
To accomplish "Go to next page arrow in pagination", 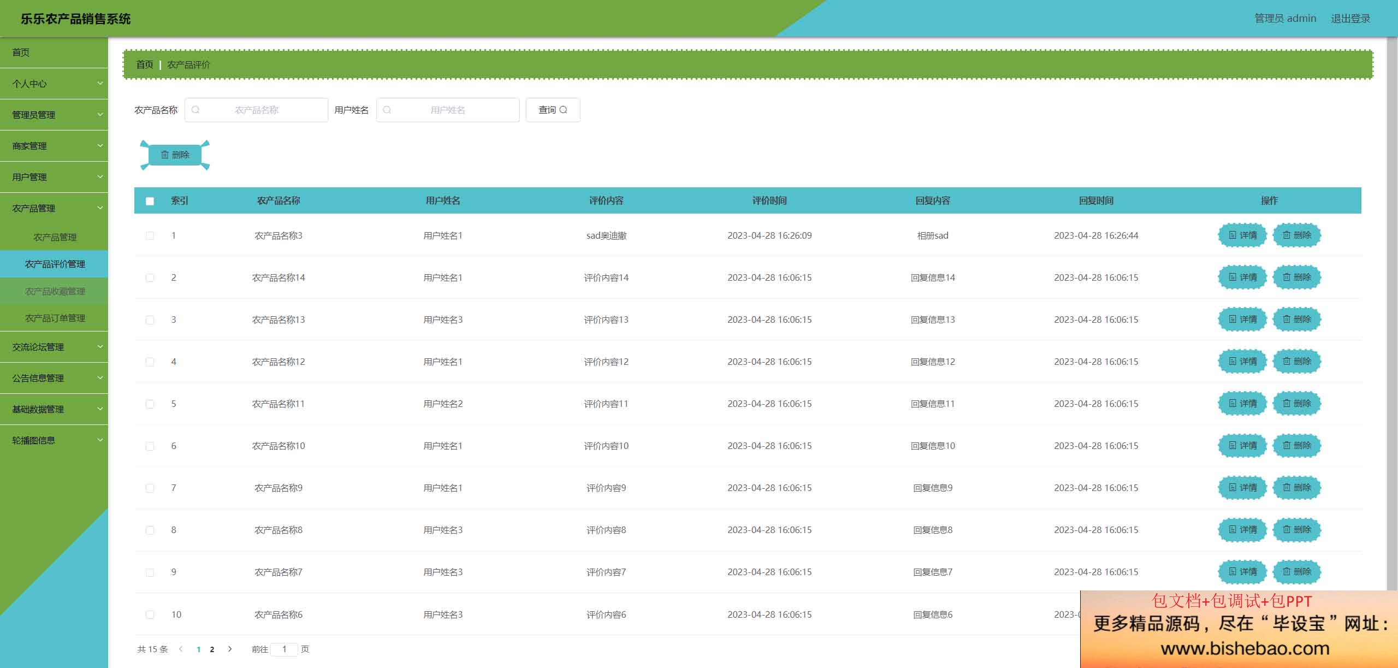I will (x=230, y=649).
